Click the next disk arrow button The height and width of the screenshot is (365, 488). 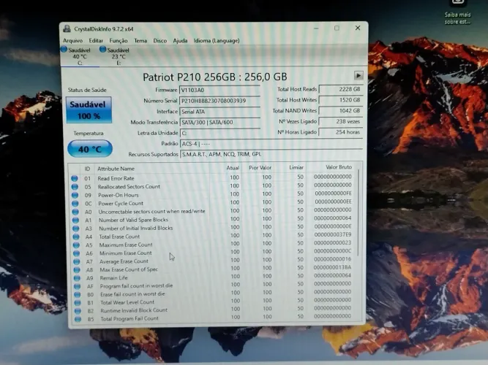[x=359, y=75]
